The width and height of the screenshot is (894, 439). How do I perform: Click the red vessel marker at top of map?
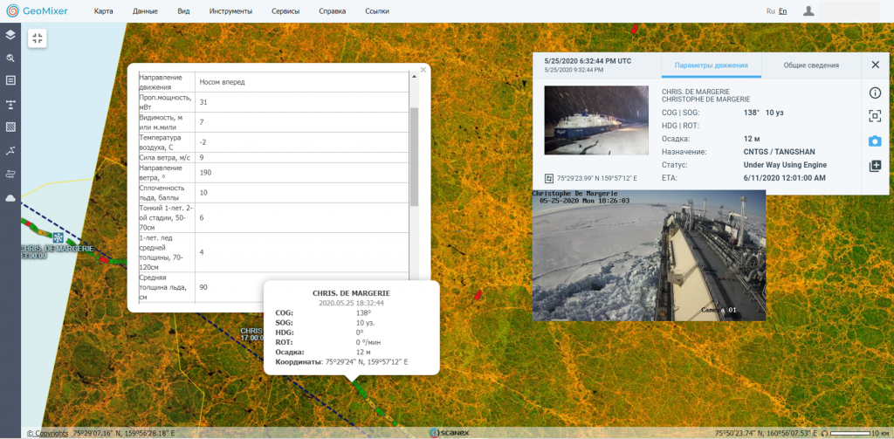tap(634, 27)
